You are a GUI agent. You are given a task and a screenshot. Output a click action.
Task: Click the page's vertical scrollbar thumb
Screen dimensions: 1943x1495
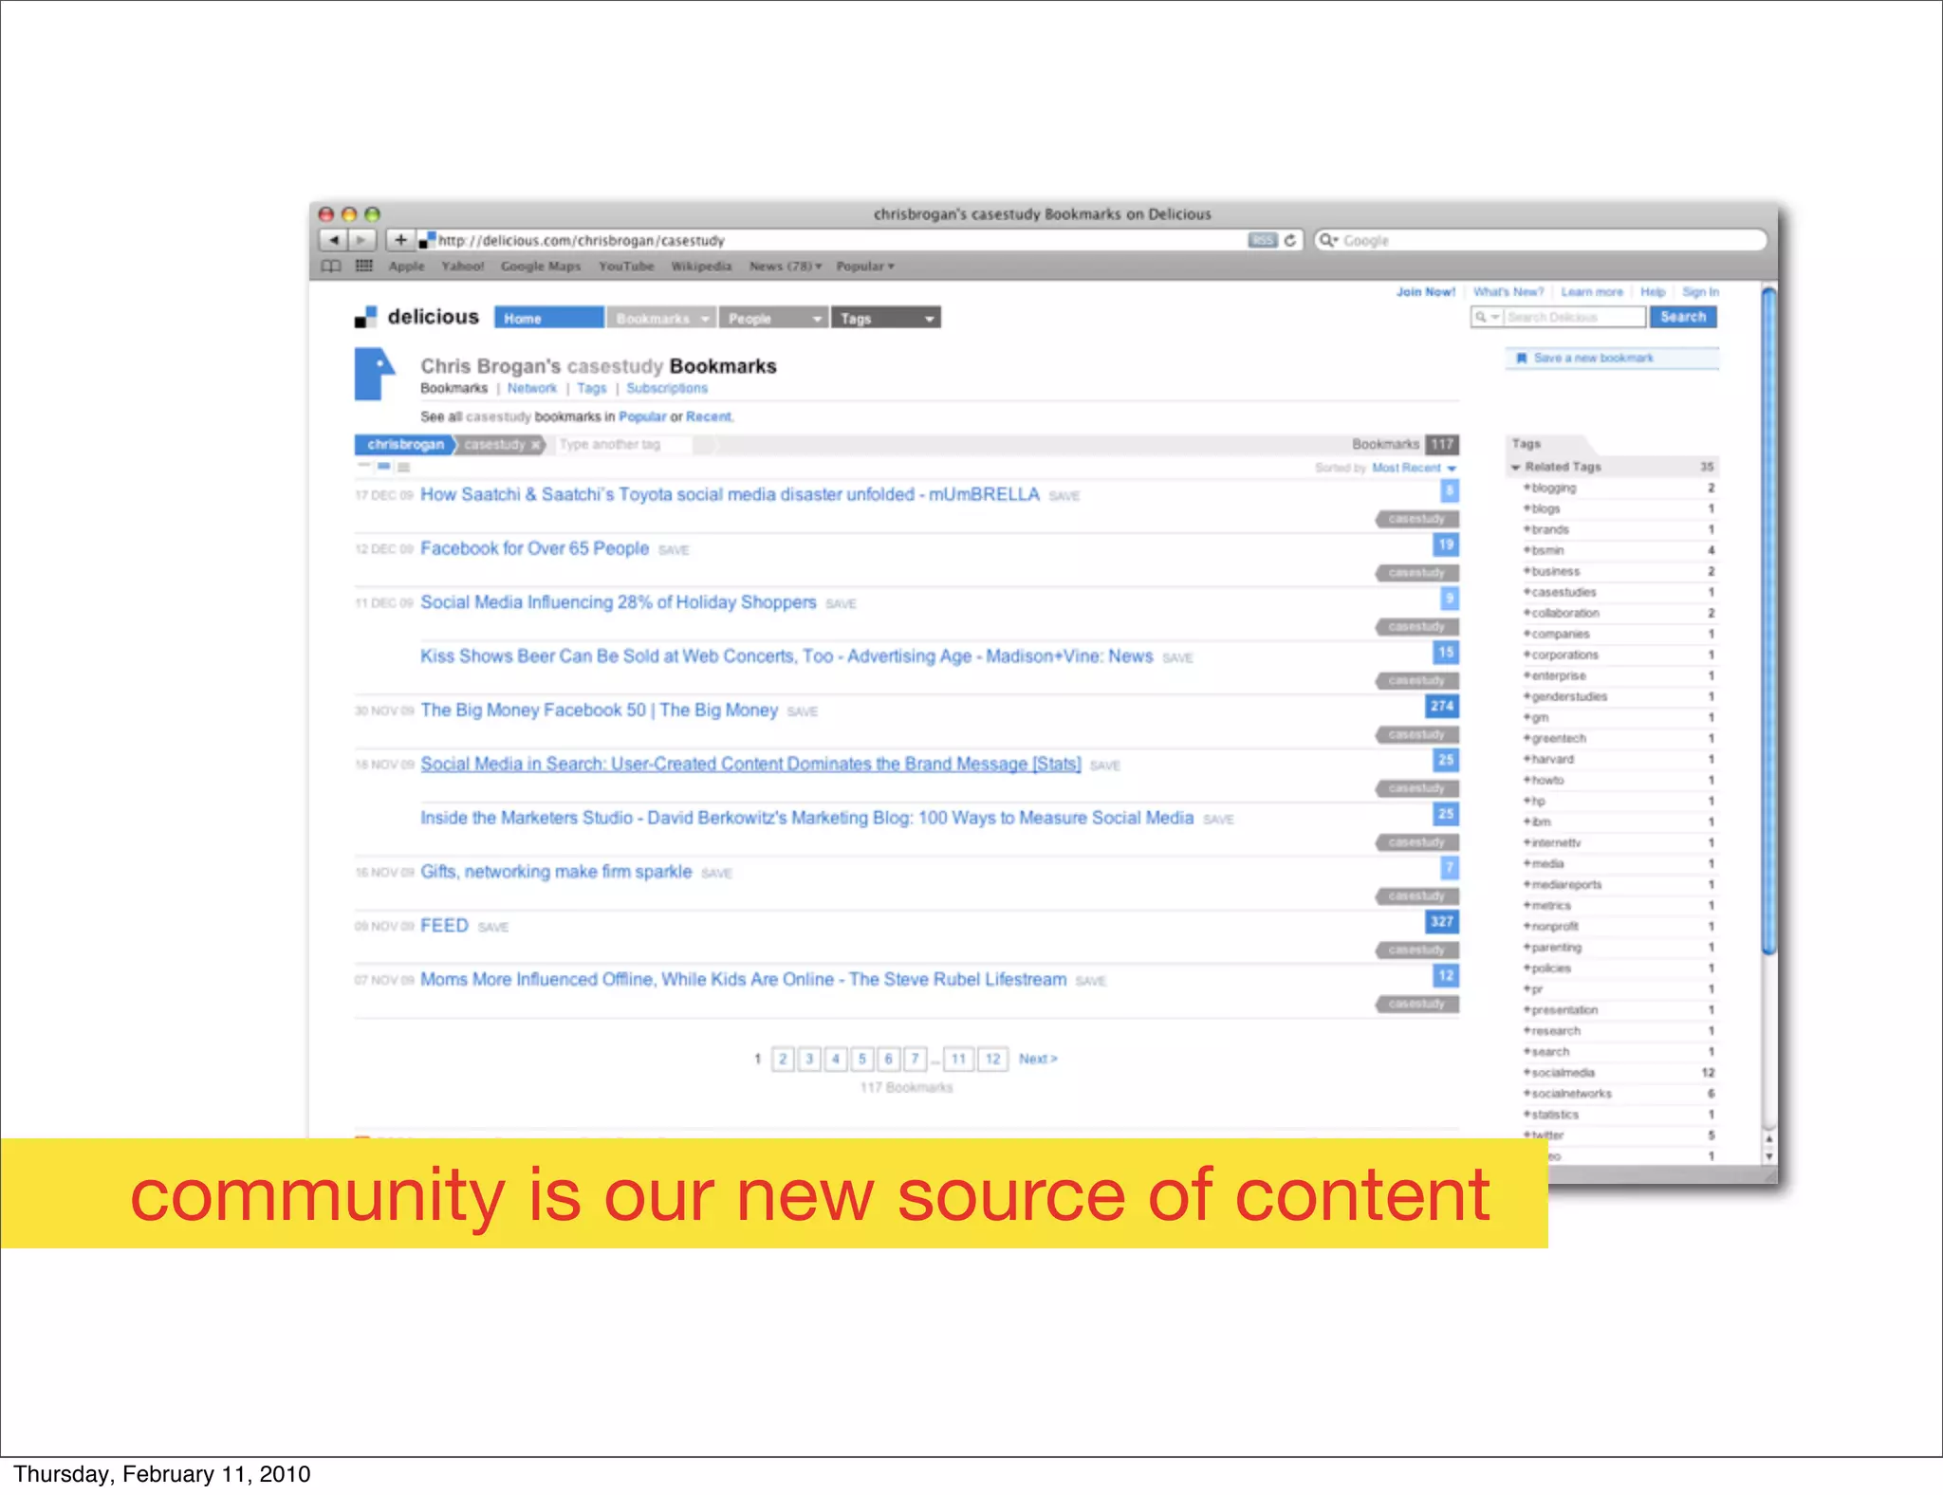pos(1768,621)
